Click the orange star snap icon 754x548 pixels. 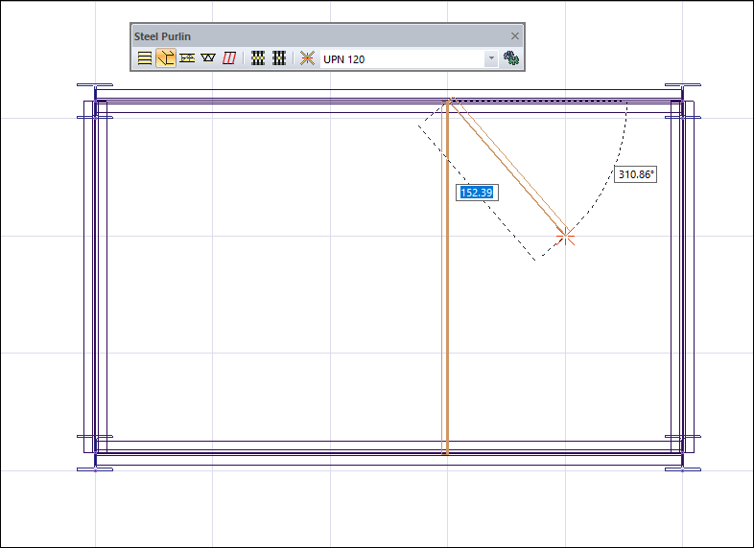[307, 58]
